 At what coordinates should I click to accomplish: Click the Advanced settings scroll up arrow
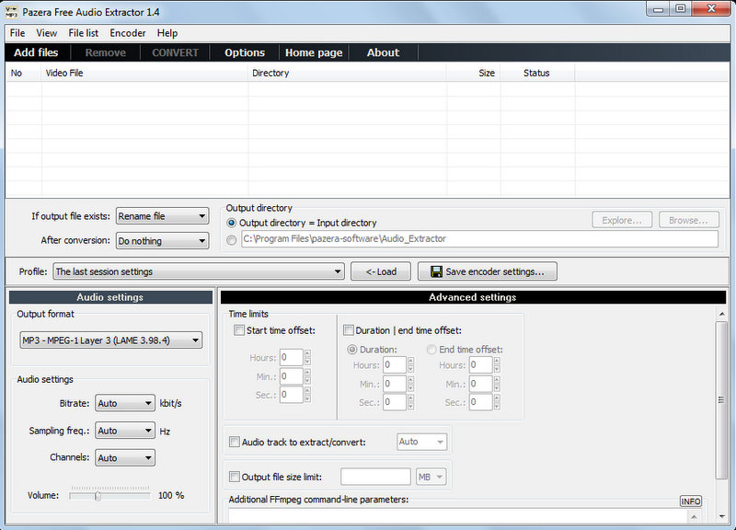coord(721,313)
